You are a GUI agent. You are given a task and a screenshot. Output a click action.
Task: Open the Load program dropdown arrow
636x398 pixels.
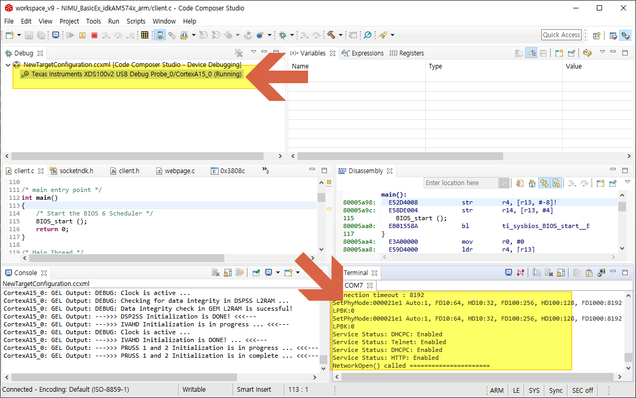coord(194,35)
